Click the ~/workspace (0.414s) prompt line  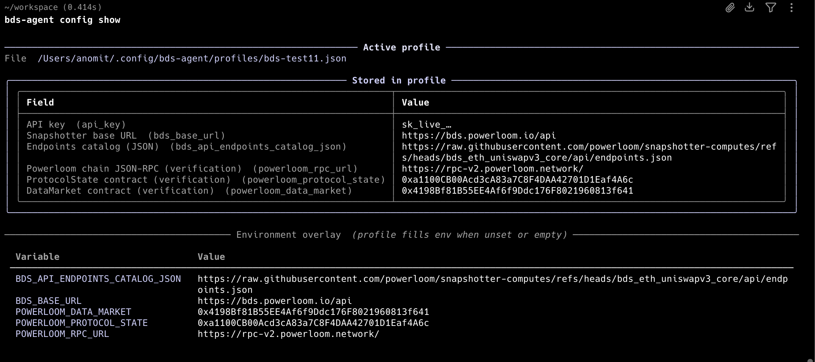53,7
